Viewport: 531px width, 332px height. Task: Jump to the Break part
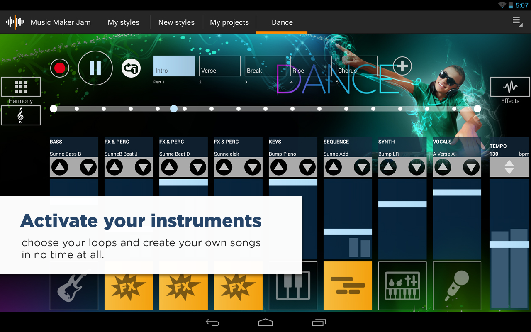point(265,66)
